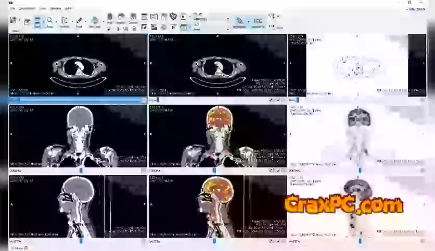This screenshot has height=251, width=435.
Task: Set the coronal fused viewport slice slider
Action: pos(214,171)
